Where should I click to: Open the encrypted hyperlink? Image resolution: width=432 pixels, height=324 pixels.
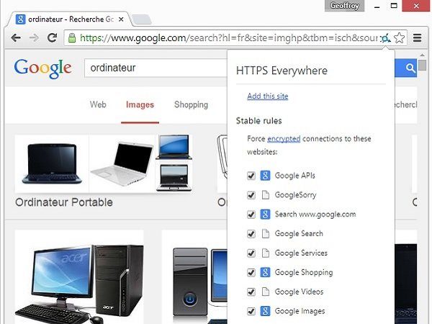coord(284,138)
